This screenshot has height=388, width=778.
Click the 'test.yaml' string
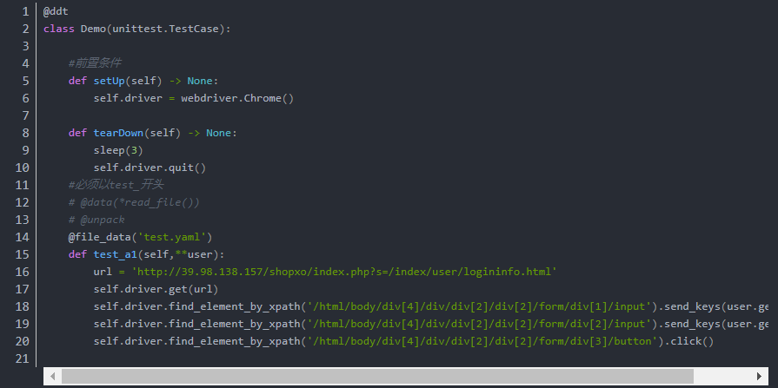(x=171, y=237)
